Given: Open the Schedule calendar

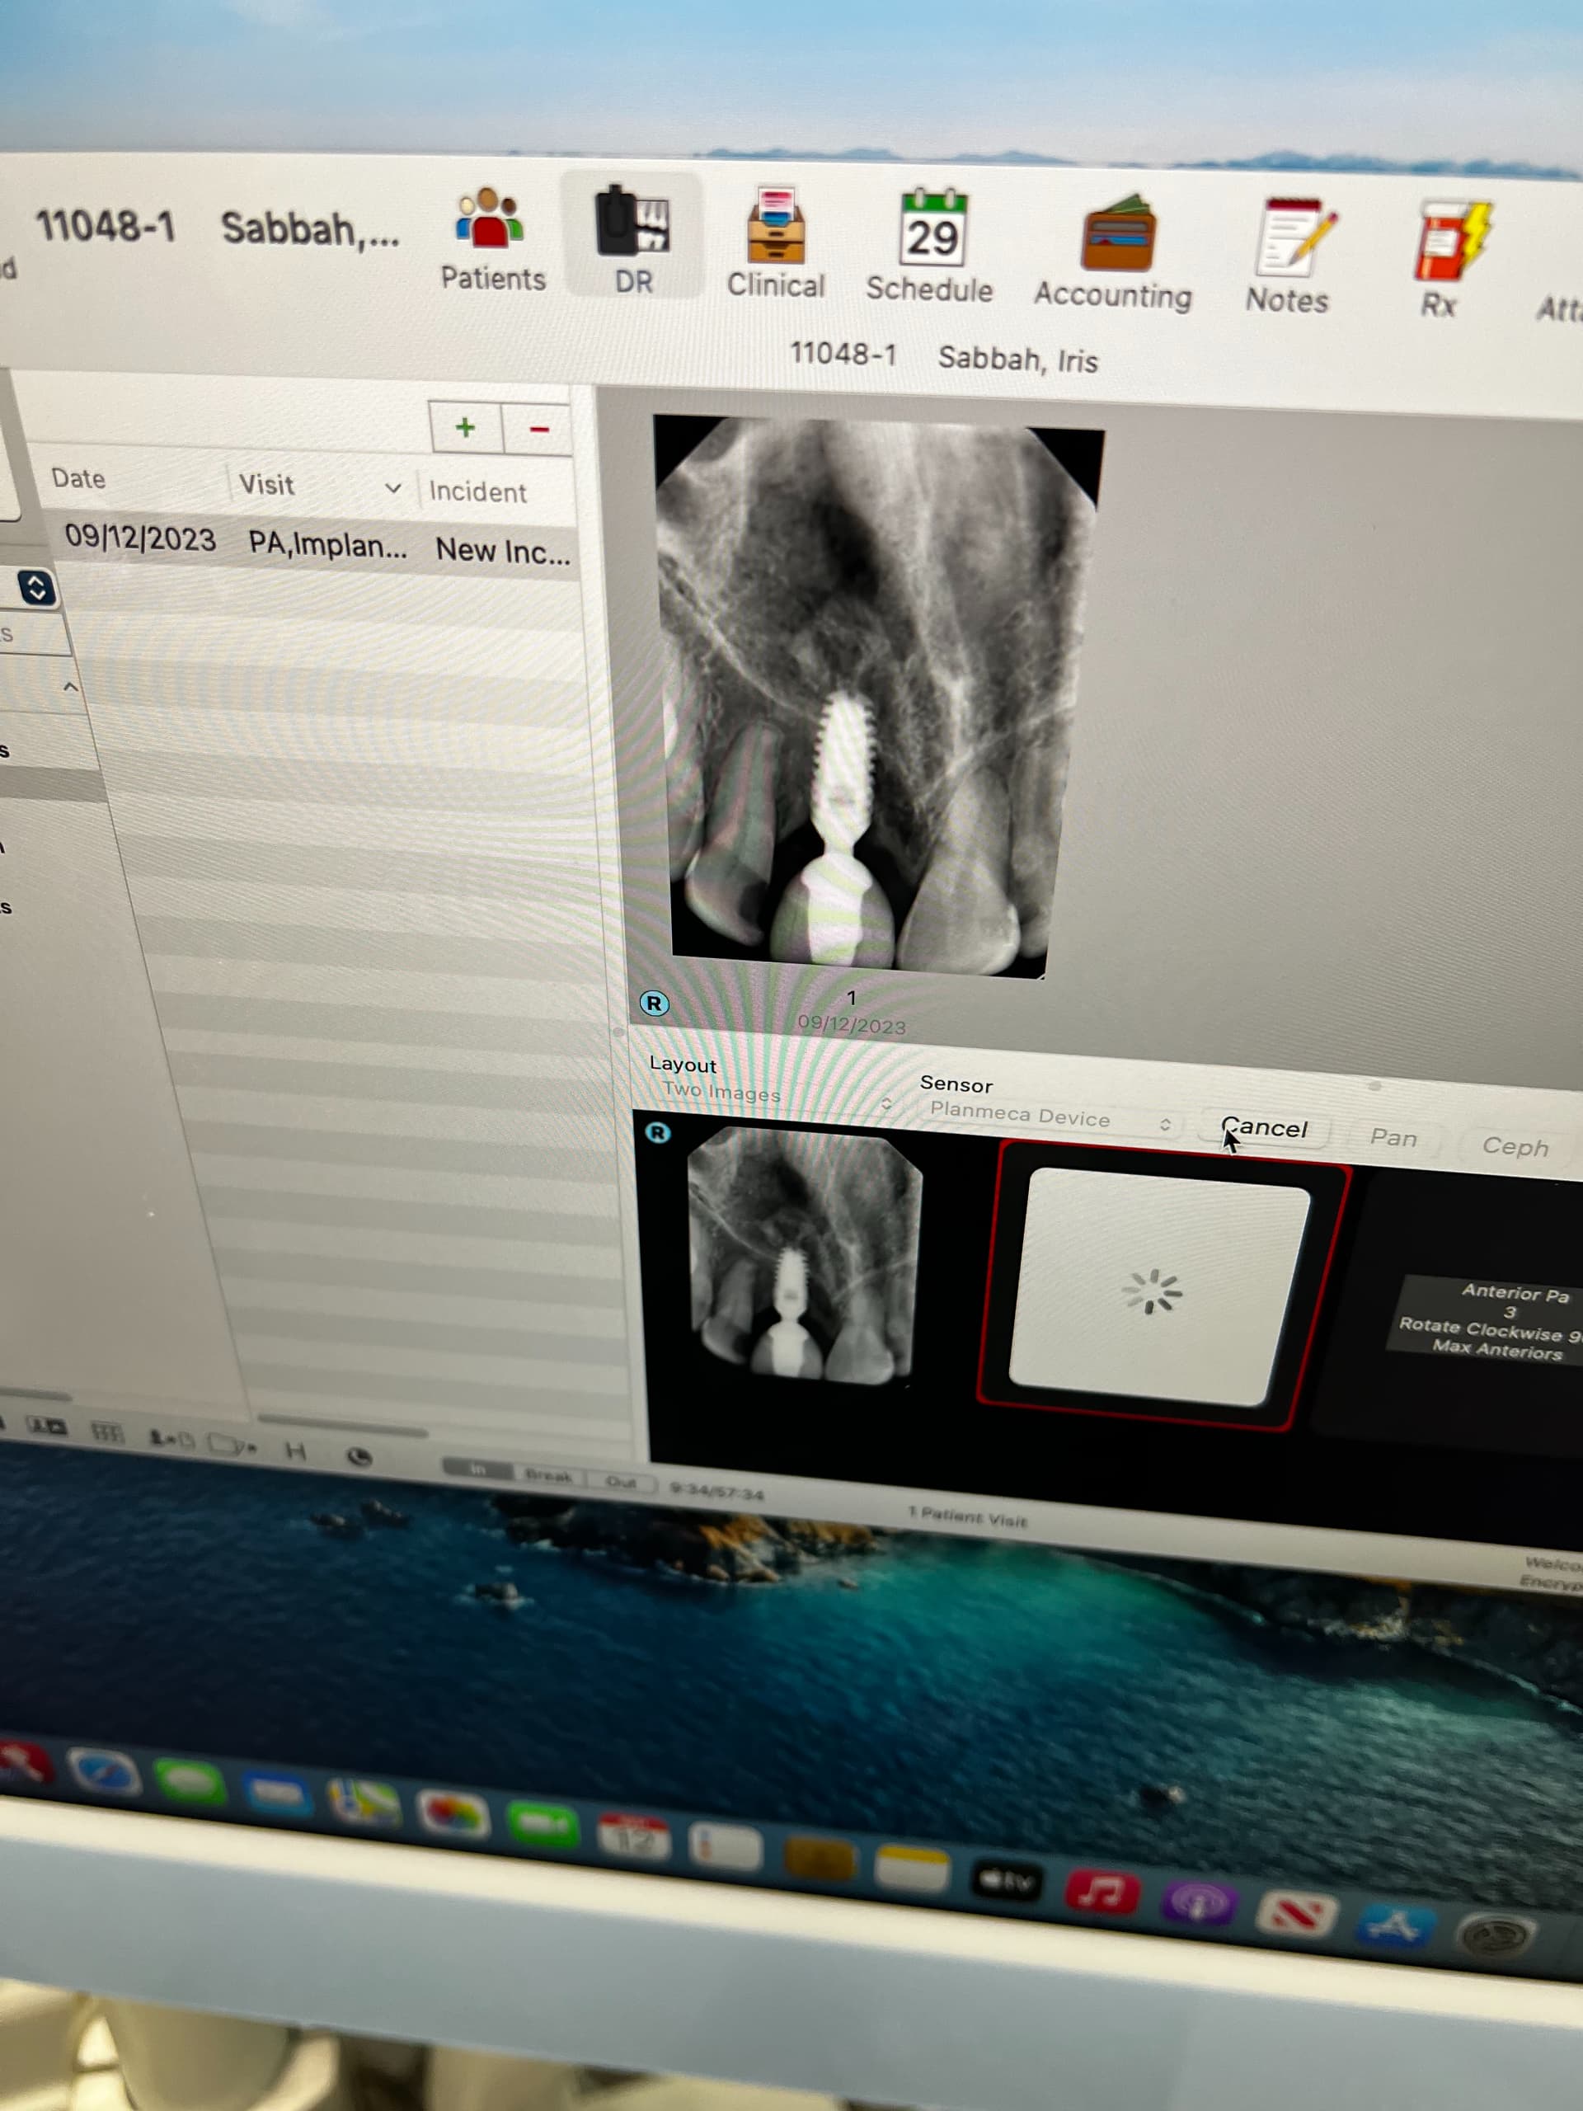Looking at the screenshot, I should 930,247.
